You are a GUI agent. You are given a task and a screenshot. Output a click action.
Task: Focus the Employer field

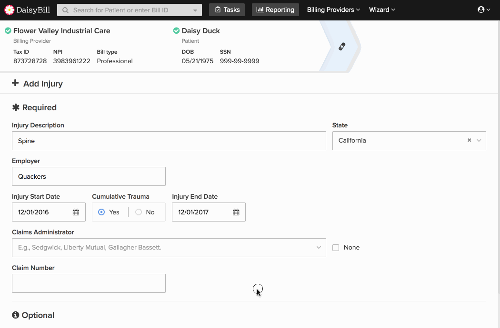89,176
